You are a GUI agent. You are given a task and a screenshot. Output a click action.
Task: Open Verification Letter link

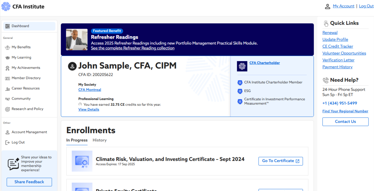click(338, 60)
